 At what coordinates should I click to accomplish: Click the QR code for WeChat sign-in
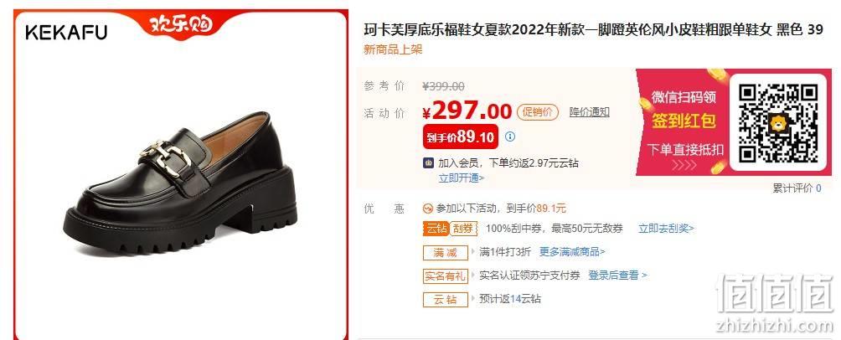[x=777, y=123]
